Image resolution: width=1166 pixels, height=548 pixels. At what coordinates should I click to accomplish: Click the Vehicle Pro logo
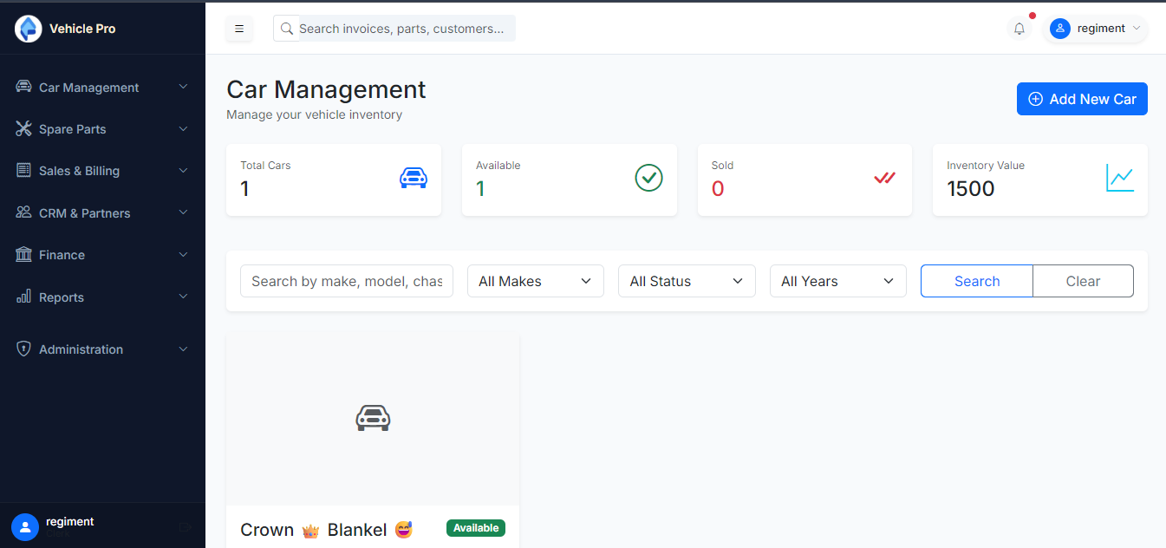(28, 29)
